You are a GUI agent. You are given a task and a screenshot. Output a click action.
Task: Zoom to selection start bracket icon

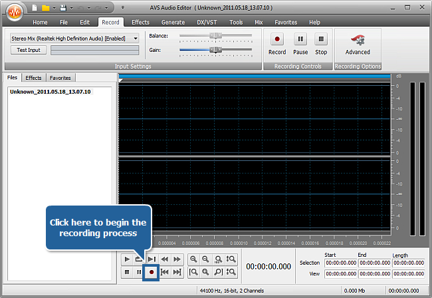[x=193, y=272]
